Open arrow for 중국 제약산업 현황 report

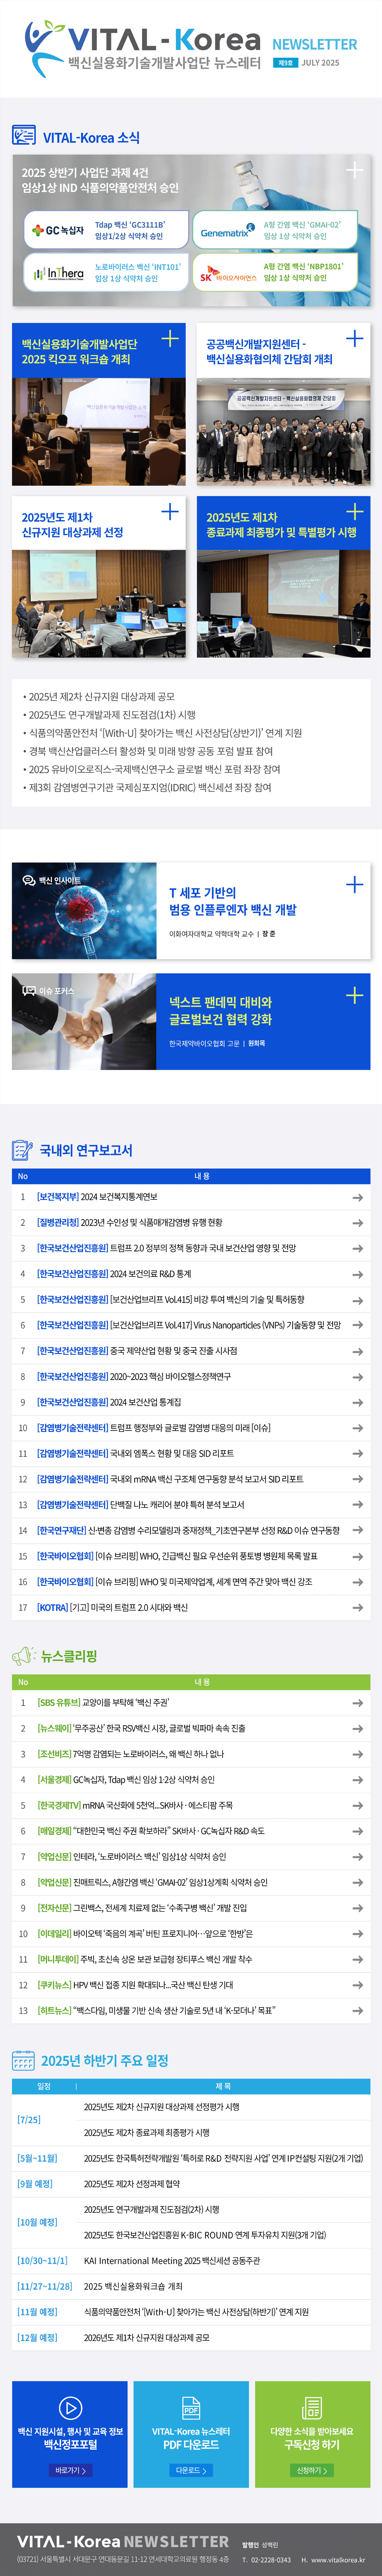click(357, 1351)
